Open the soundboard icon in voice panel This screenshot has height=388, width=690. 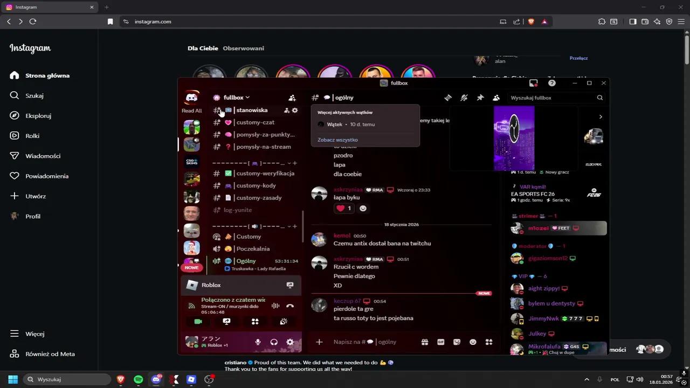click(284, 321)
